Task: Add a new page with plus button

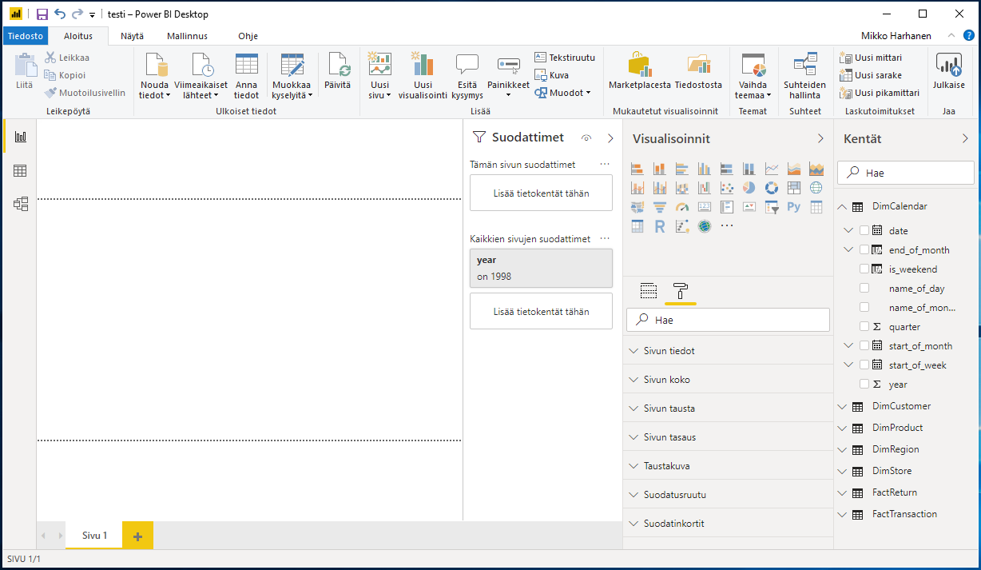Action: coord(137,536)
